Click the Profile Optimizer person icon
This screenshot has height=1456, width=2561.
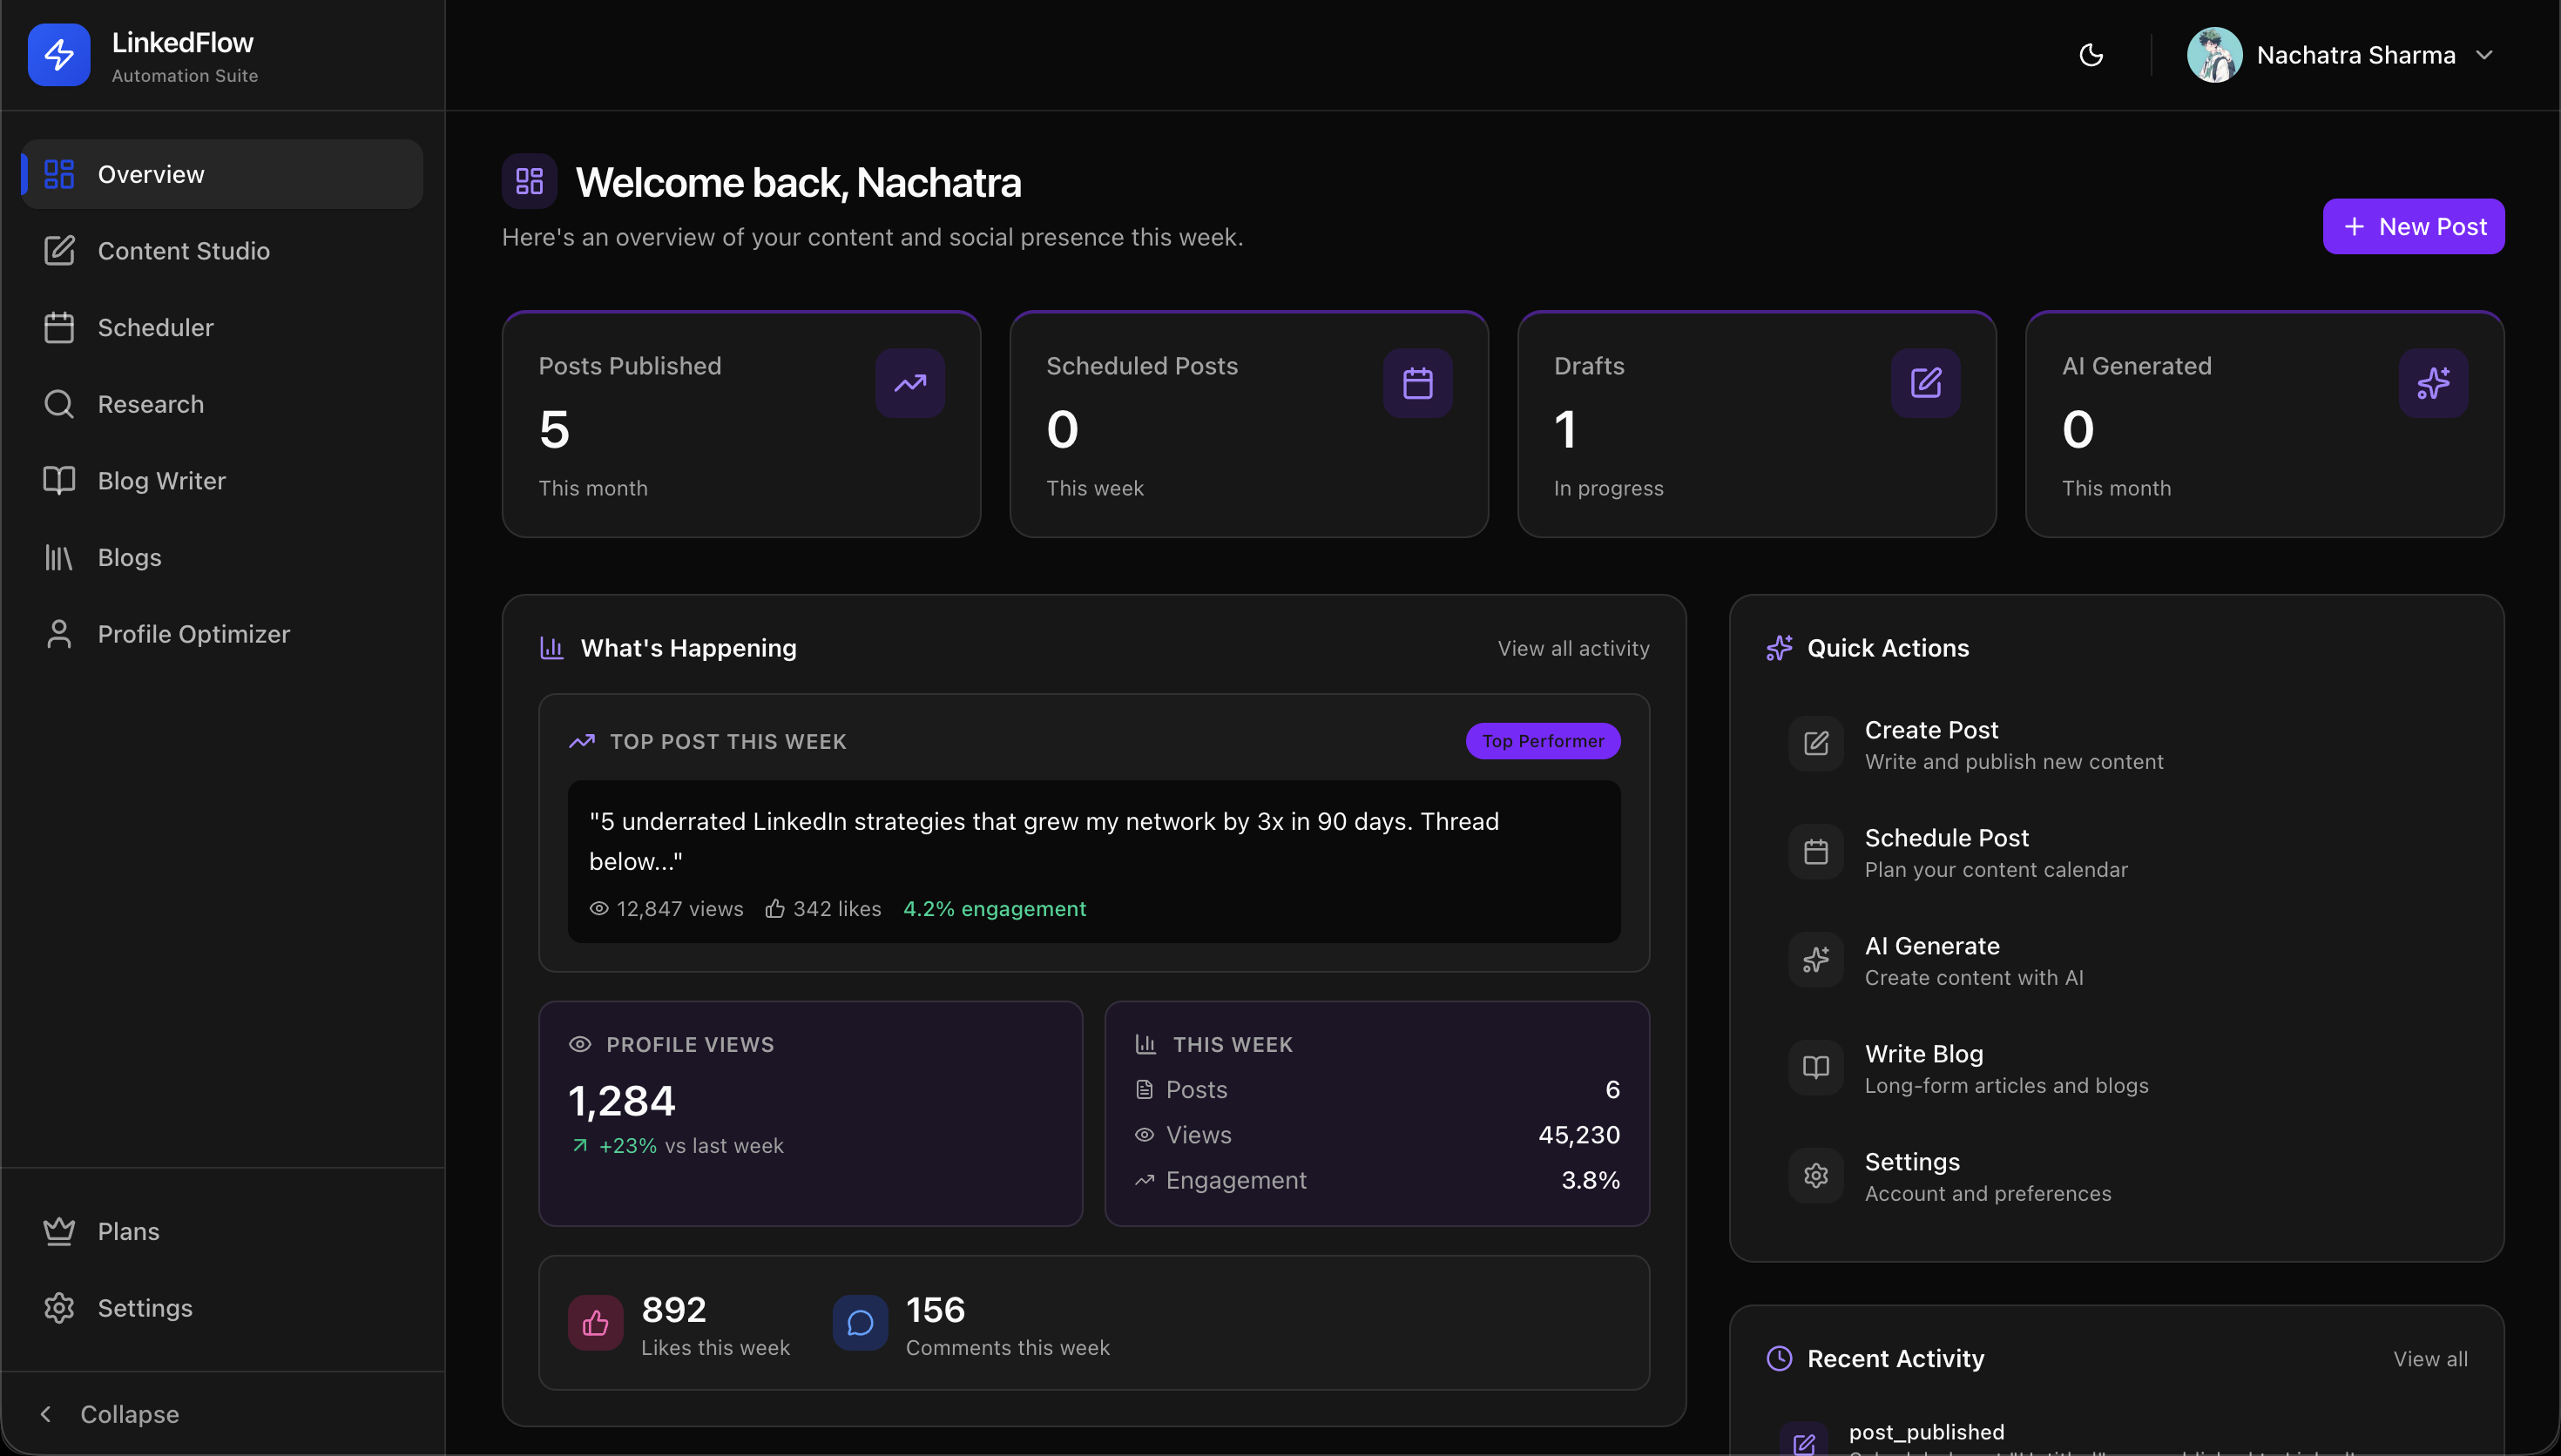tap(59, 634)
